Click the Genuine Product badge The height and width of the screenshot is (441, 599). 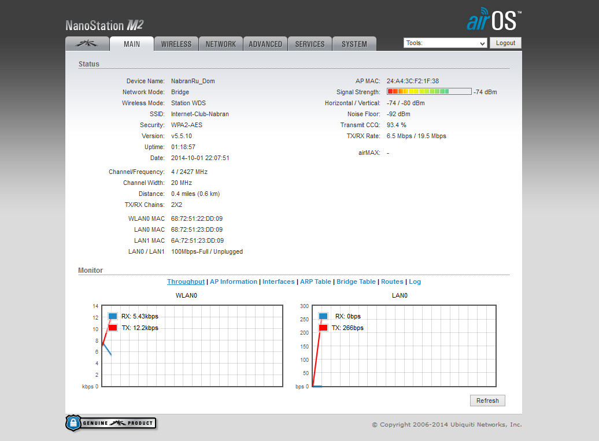(x=110, y=423)
